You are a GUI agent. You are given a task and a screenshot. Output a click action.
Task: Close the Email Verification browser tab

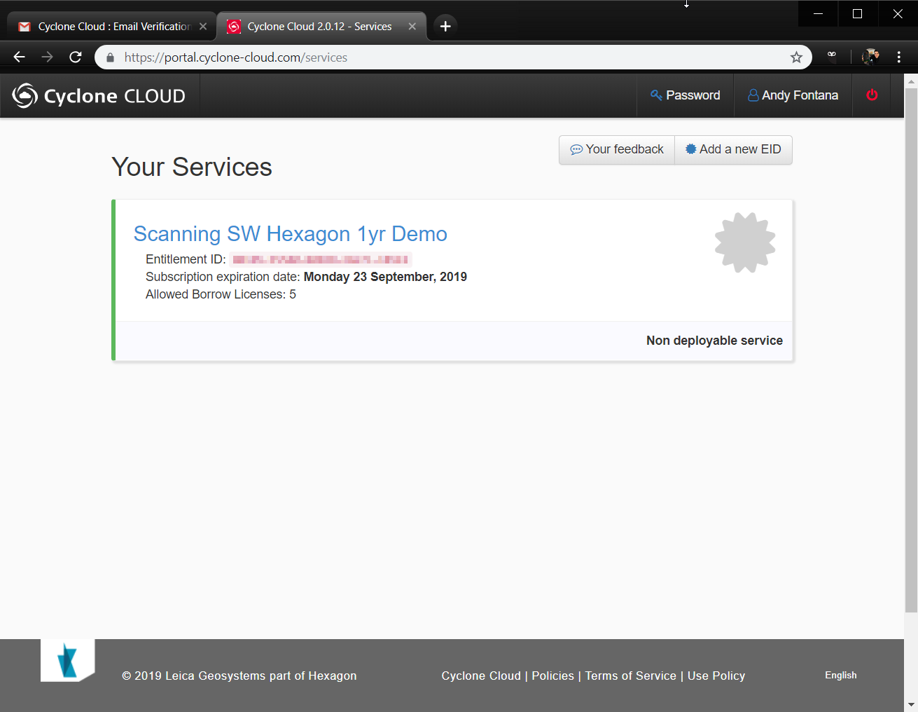point(203,27)
